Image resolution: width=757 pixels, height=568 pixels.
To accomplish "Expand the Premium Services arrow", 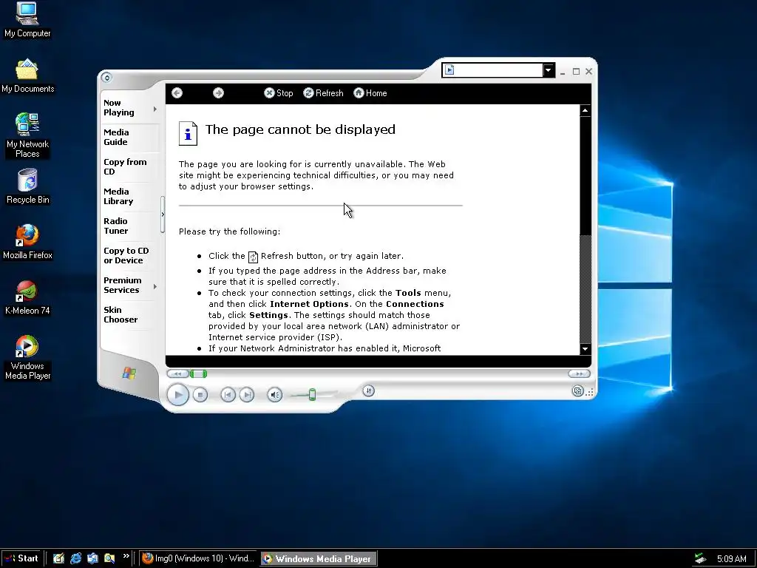I will (155, 286).
